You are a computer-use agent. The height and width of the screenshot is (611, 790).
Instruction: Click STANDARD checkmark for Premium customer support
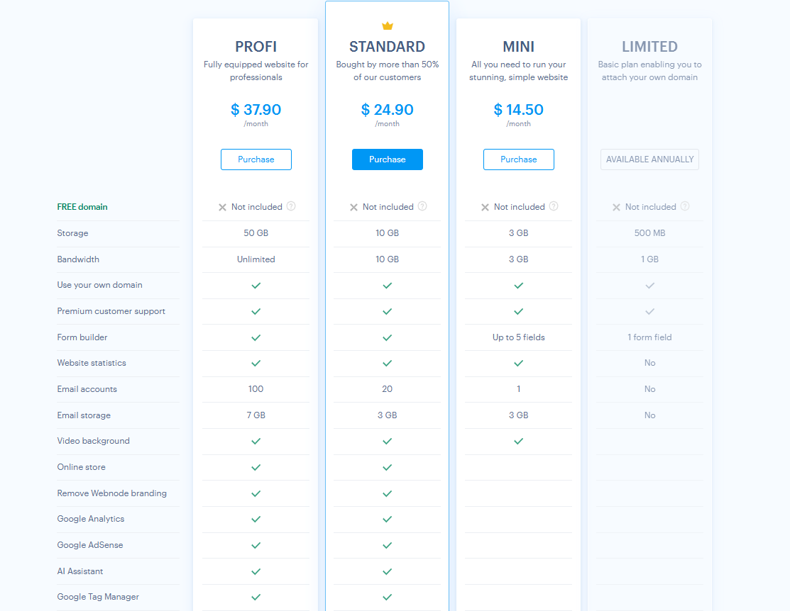(388, 312)
